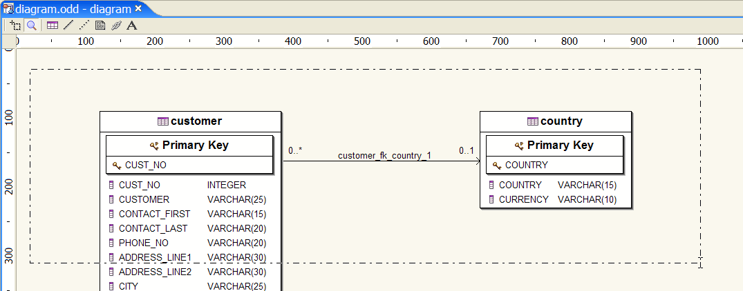Select the text label tool

tap(131, 26)
